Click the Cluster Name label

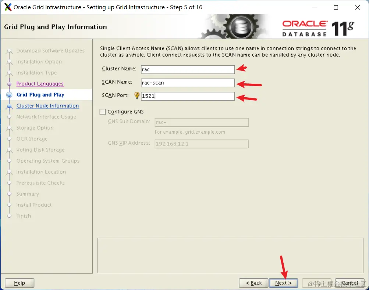pos(119,69)
